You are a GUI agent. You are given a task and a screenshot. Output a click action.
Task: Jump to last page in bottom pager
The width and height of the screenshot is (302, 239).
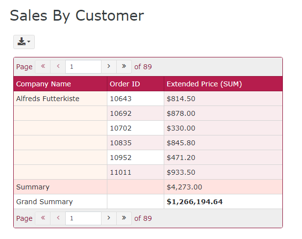[x=124, y=218]
